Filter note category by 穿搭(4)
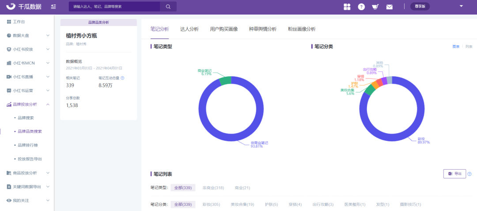Screen dimensions: 477x211 pos(295,205)
